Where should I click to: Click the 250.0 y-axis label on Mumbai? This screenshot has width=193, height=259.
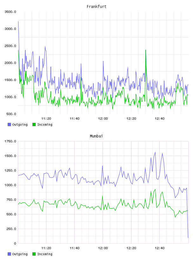pos(11,229)
